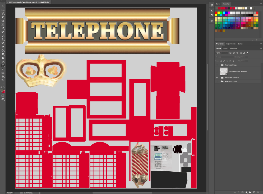
Task: Pick the Eyedropper tool
Action: click(x=3, y=28)
